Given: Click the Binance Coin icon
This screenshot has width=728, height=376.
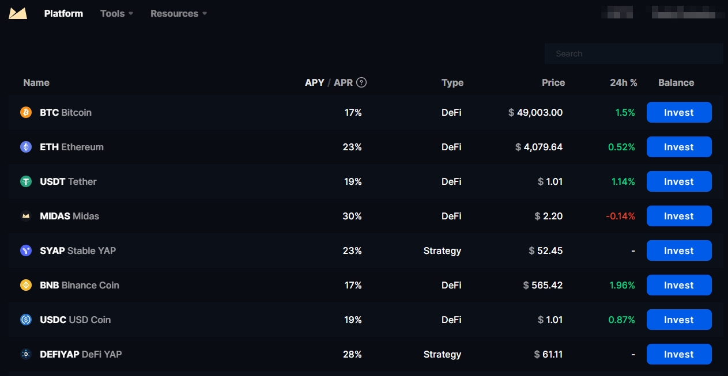Looking at the screenshot, I should pos(26,285).
